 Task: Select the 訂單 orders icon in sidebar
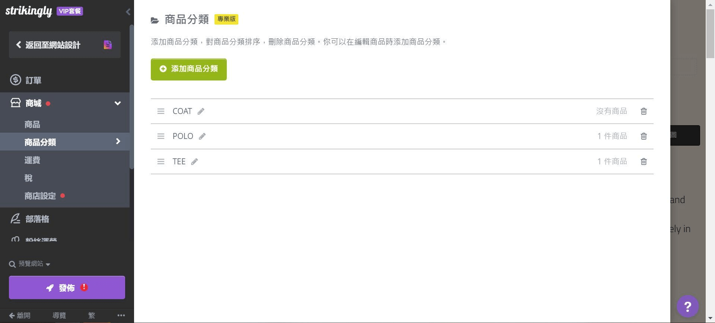[16, 80]
